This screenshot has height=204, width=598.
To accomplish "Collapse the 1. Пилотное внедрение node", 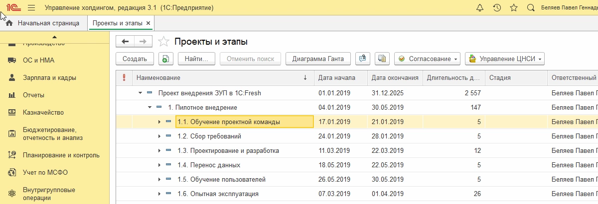I will tap(150, 107).
